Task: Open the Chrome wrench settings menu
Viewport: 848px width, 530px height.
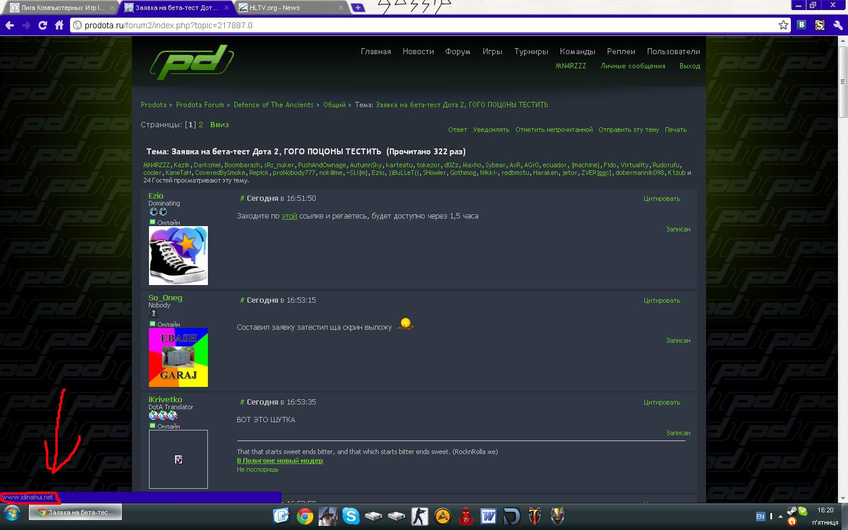Action: tap(838, 25)
